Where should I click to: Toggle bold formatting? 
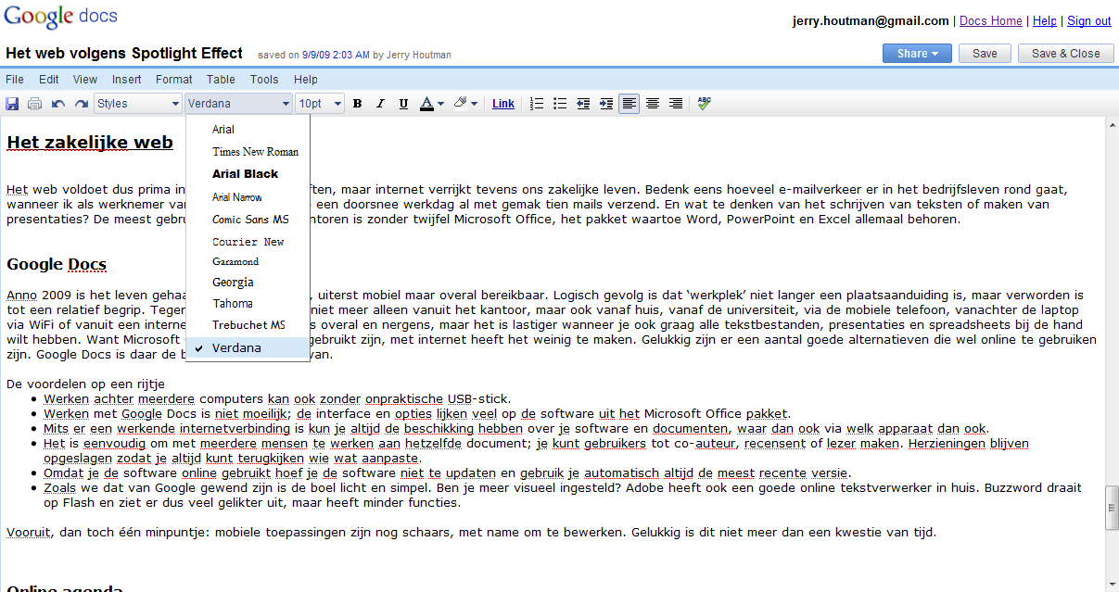[x=357, y=104]
